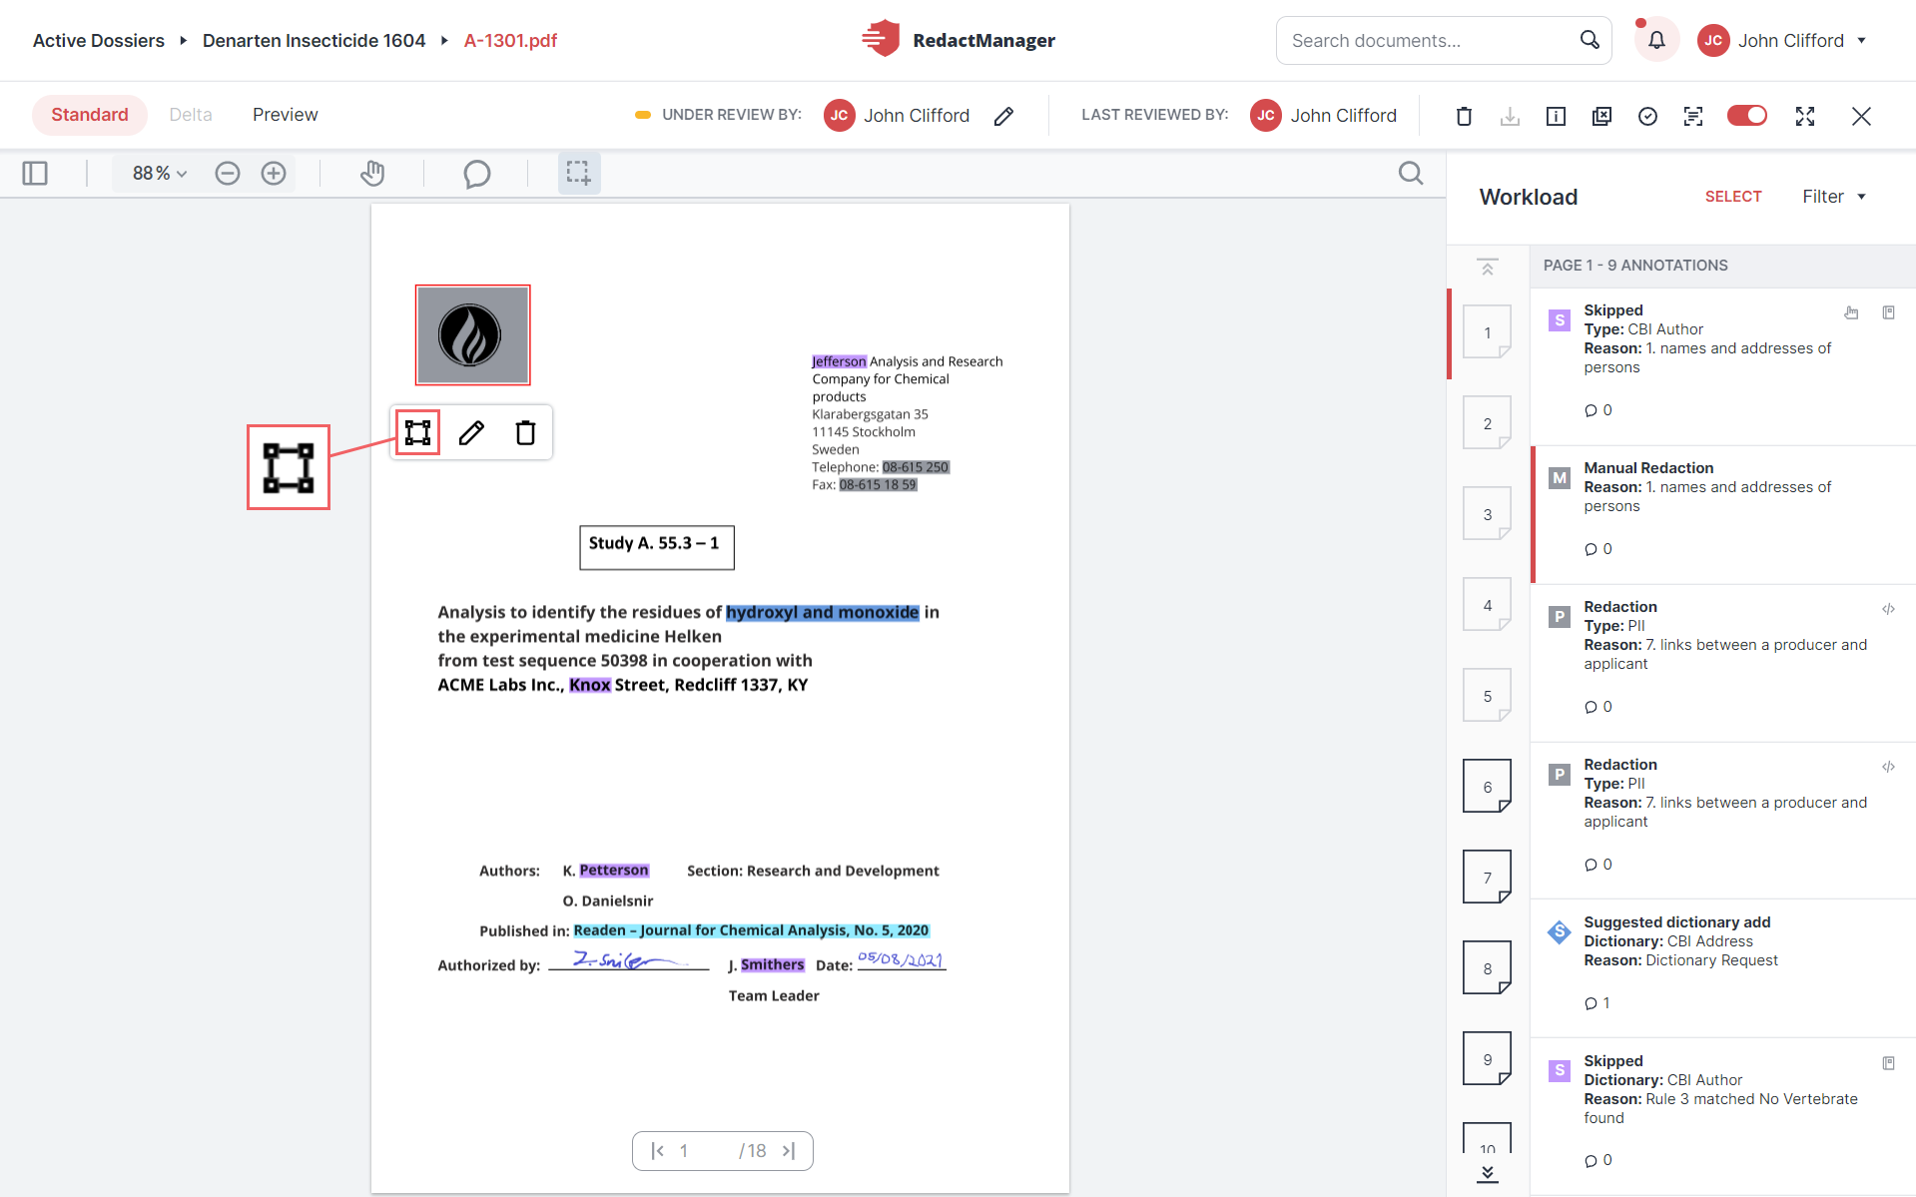Screen dimensions: 1916x1197
Task: Click document icon on last Skipped annotation
Action: 1888,1063
